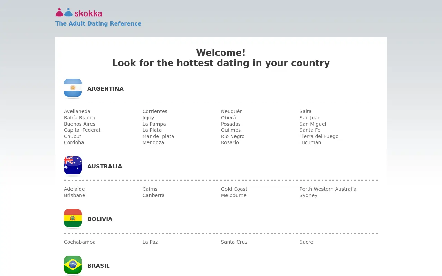Screen dimensions: 442x276
Task: Select Gold Coast
Action: (x=234, y=189)
